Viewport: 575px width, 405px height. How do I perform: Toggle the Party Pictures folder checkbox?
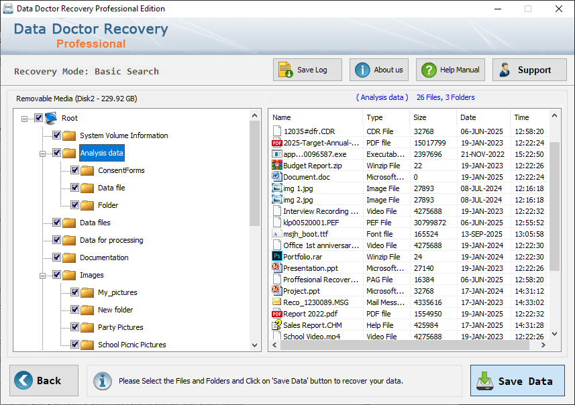click(x=74, y=327)
